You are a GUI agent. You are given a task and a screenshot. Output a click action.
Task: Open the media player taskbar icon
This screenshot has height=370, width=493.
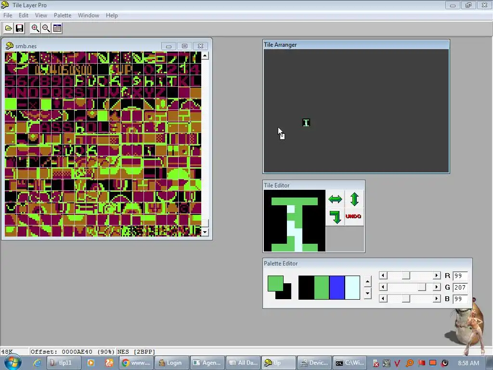pyautogui.click(x=91, y=363)
